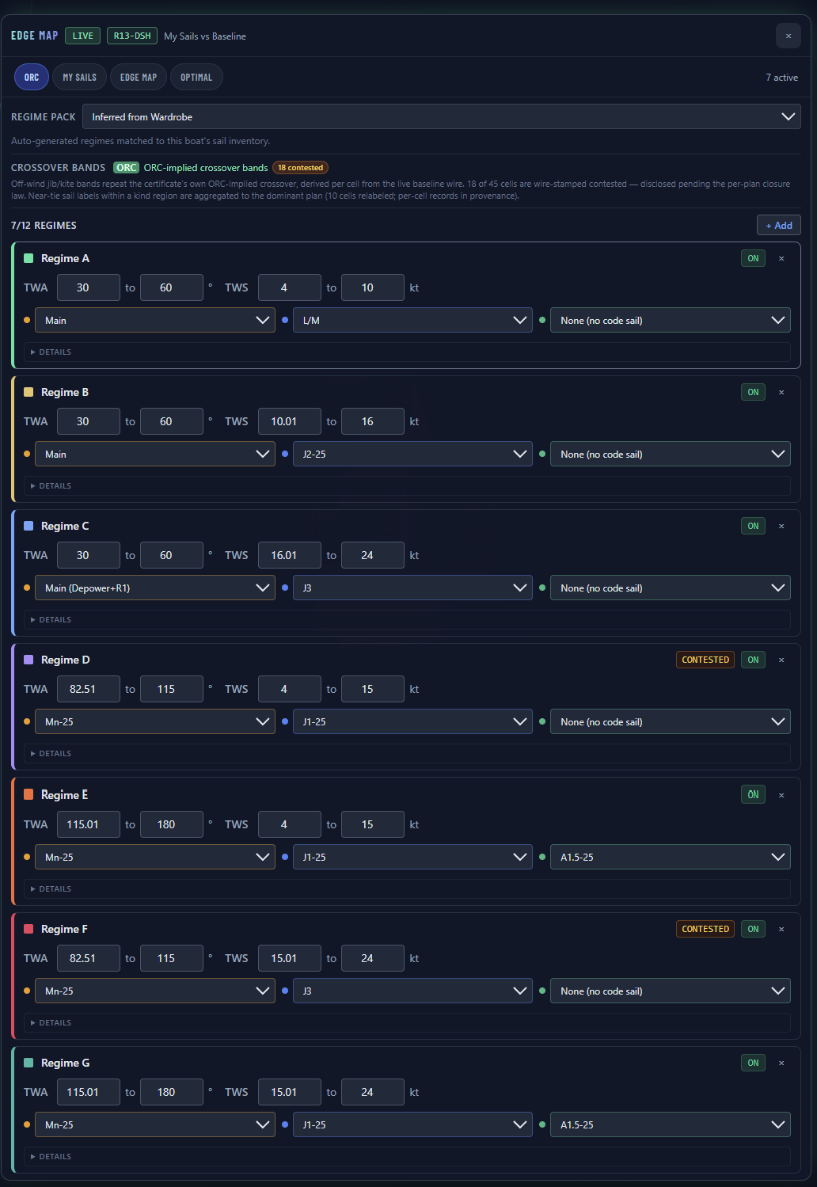Remove Regime C with its x icon
Screen dimensions: 817x1187
click(781, 526)
